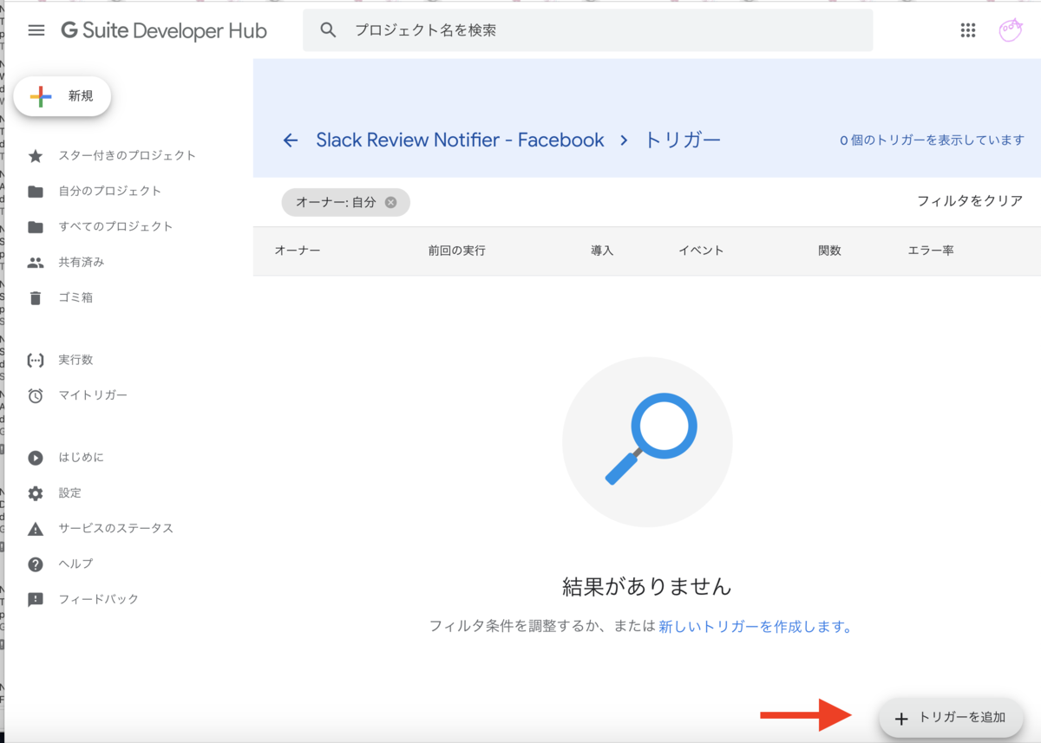Click the trash can icon for ゴミ箱
Viewport: 1041px width, 743px height.
tap(36, 298)
